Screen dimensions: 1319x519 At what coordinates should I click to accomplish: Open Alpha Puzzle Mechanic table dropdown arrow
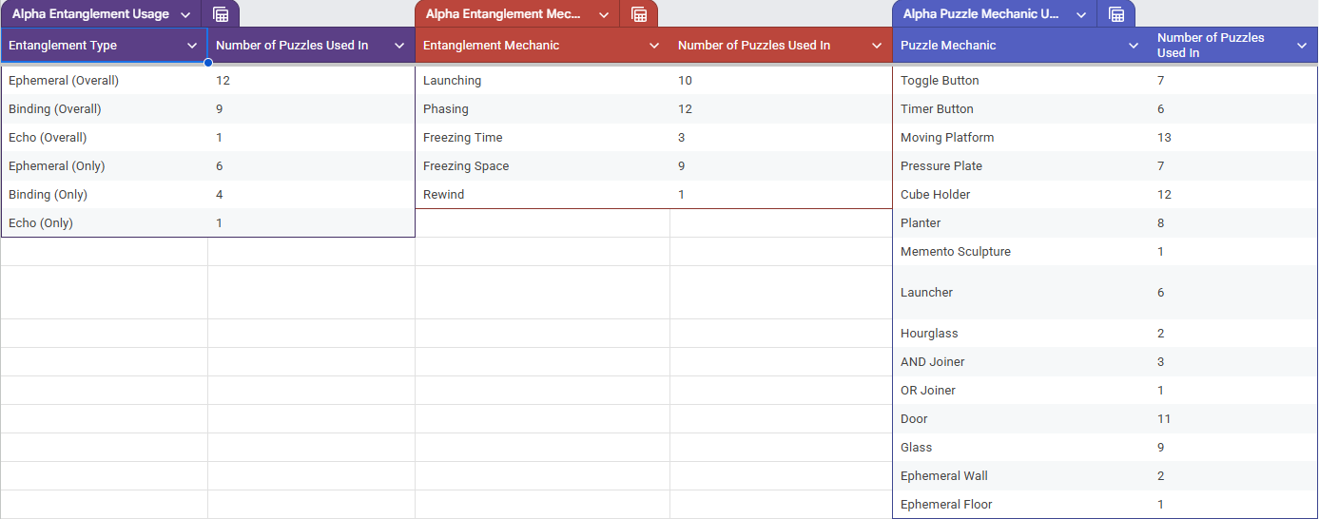[x=1081, y=15]
